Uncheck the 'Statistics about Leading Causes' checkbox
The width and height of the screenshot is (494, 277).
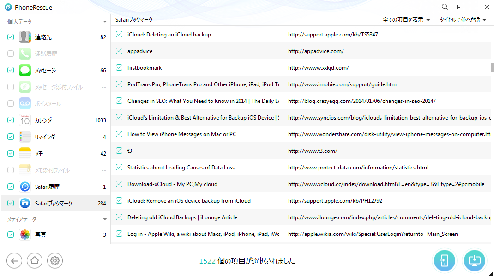click(119, 167)
